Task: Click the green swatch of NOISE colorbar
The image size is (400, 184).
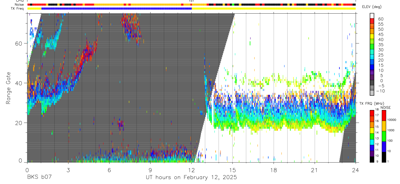Action: tap(384, 136)
